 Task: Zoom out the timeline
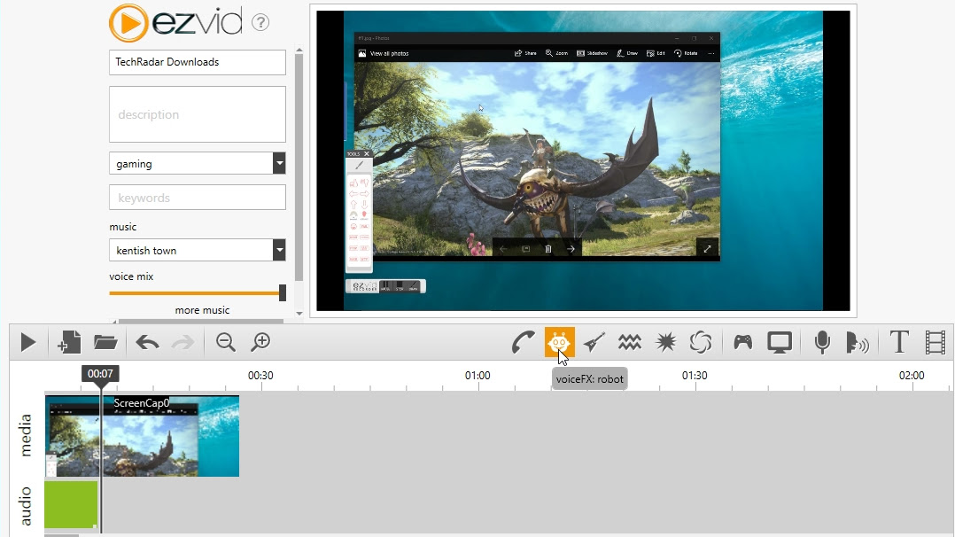(226, 342)
